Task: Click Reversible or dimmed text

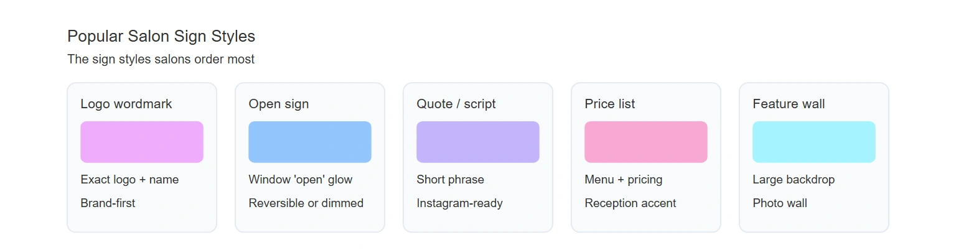Action: click(x=306, y=203)
